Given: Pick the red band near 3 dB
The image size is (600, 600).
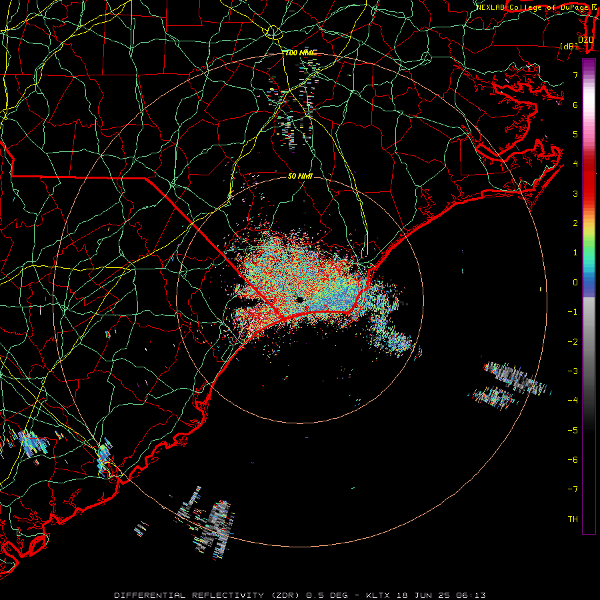Looking at the screenshot, I should point(589,187).
